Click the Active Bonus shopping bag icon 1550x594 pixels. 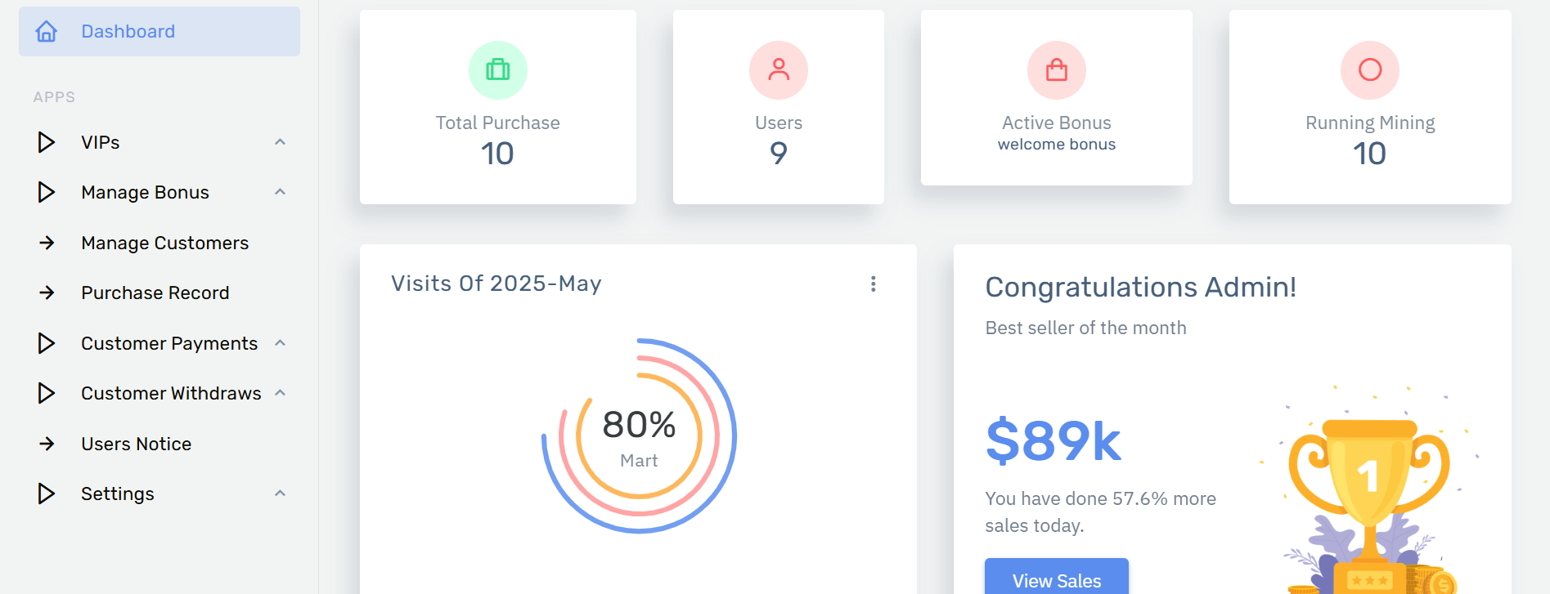pos(1057,70)
